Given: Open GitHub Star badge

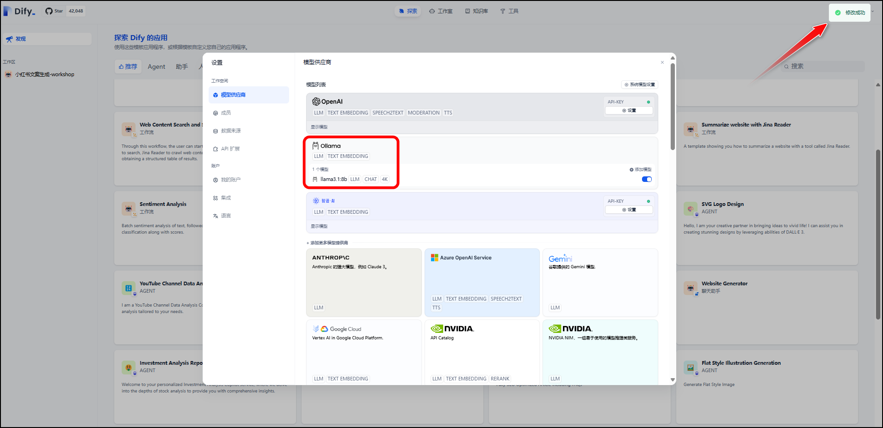Looking at the screenshot, I should pyautogui.click(x=65, y=11).
